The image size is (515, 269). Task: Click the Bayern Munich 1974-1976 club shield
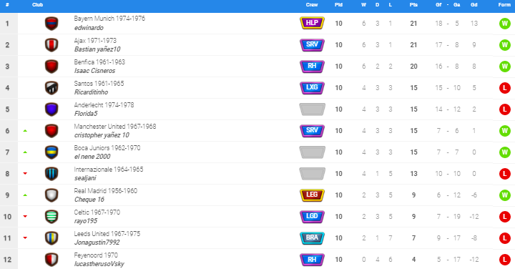coord(51,24)
